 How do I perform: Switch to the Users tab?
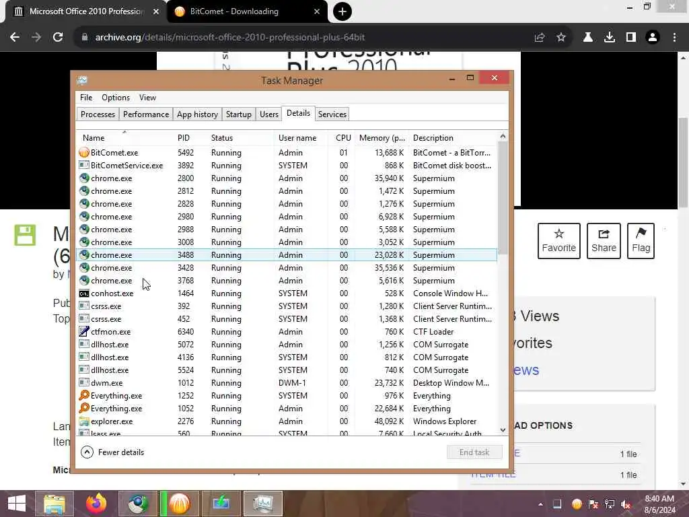tap(269, 114)
